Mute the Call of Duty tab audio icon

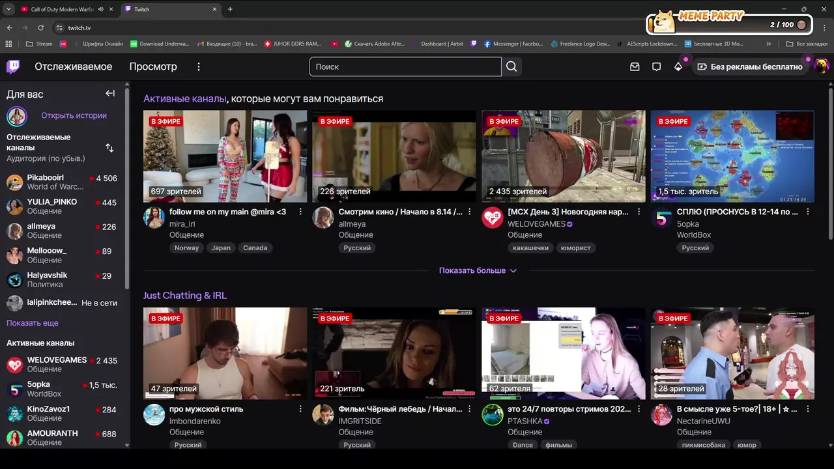point(100,9)
